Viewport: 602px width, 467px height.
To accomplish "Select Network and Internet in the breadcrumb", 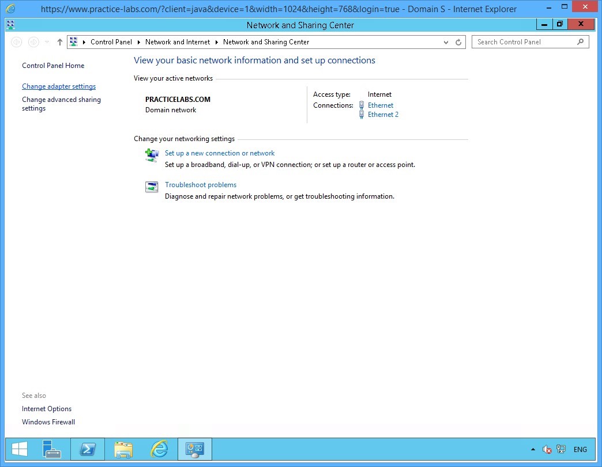I will tap(178, 42).
